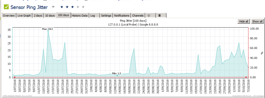
Task: Click the Max: 34.3 data point marker
Action: pyautogui.click(x=48, y=31)
